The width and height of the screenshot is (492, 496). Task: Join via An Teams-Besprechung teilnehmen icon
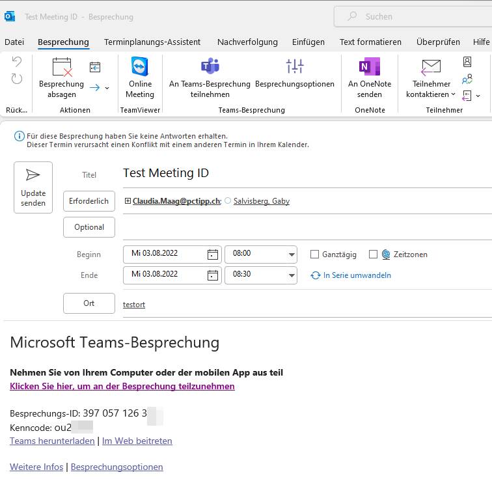pos(210,66)
